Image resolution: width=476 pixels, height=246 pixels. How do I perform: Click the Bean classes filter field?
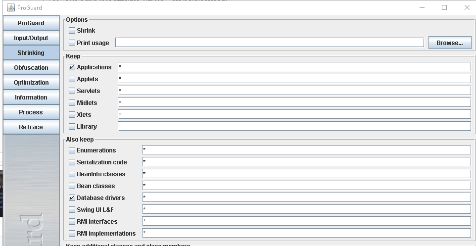(x=306, y=186)
